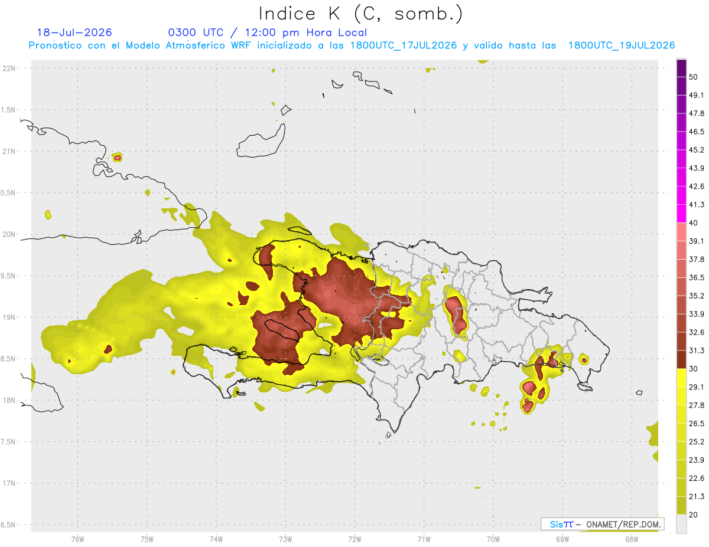Click the "69W" longitude label
The image size is (709, 547).
tap(562, 539)
